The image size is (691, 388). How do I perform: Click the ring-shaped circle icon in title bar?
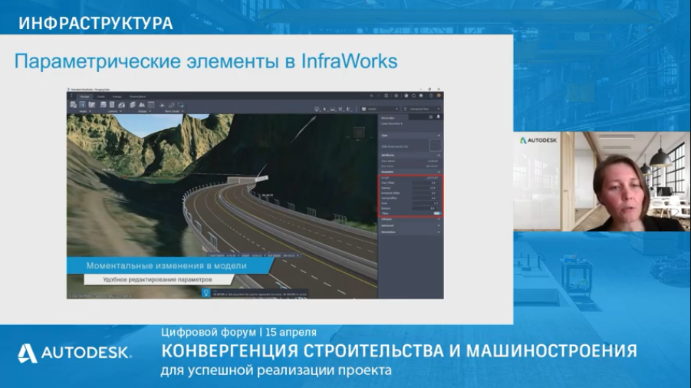click(x=414, y=96)
